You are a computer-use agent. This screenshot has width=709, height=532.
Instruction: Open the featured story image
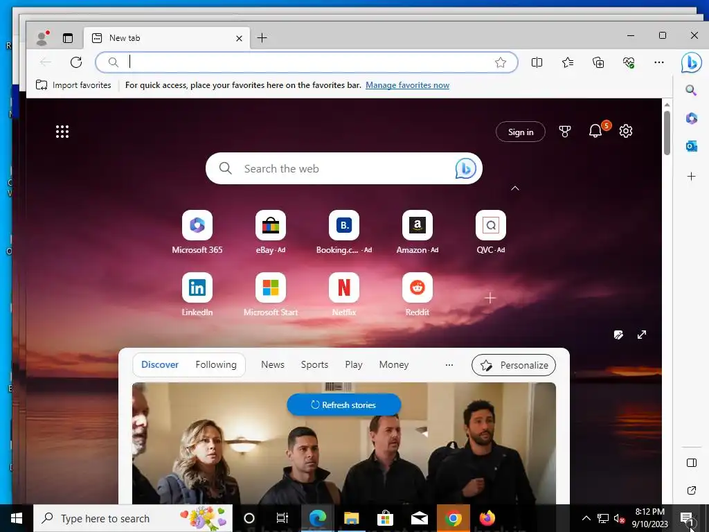(x=343, y=443)
